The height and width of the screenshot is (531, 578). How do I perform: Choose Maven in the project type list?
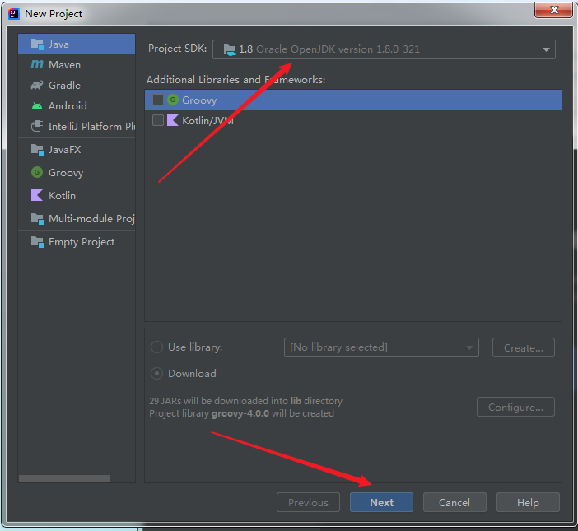(77, 64)
